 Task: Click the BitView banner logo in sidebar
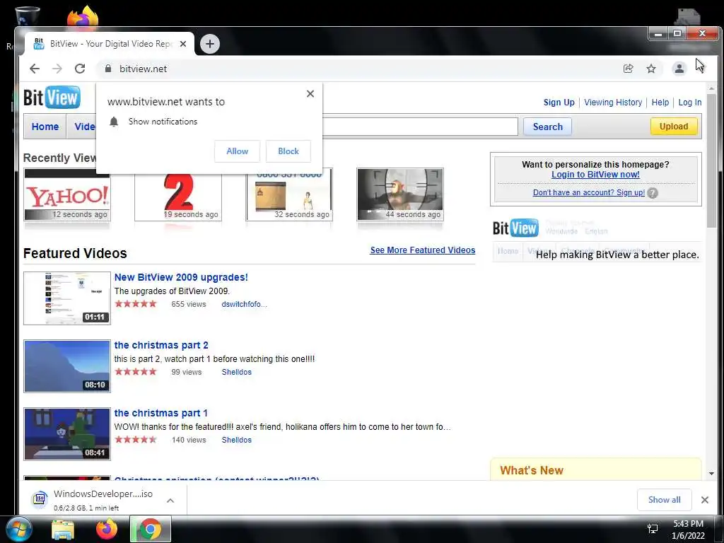pos(515,228)
